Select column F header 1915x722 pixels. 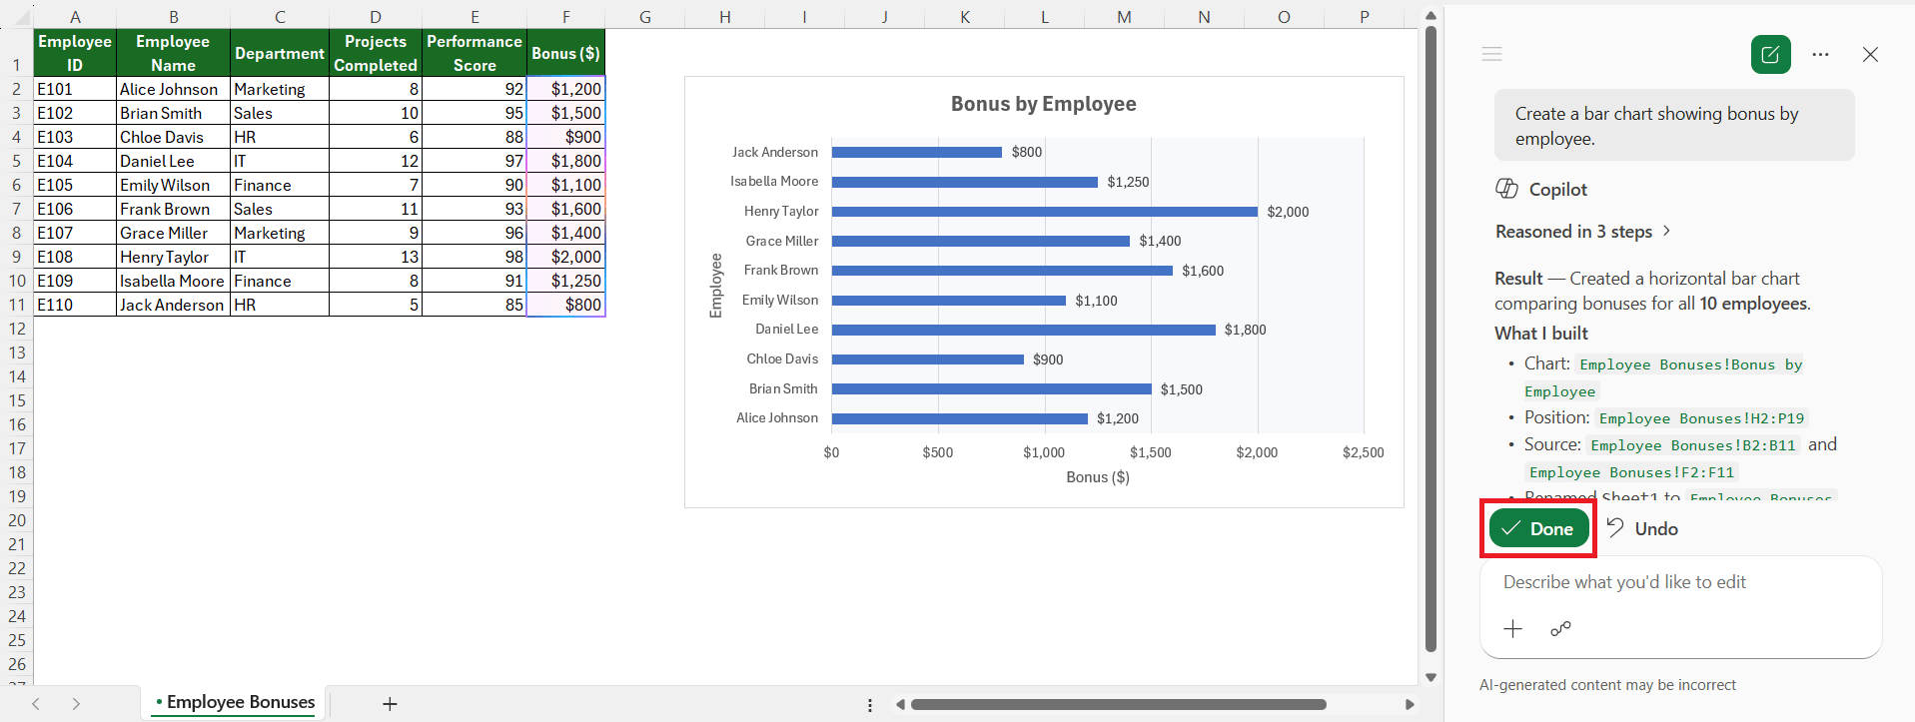[x=565, y=16]
